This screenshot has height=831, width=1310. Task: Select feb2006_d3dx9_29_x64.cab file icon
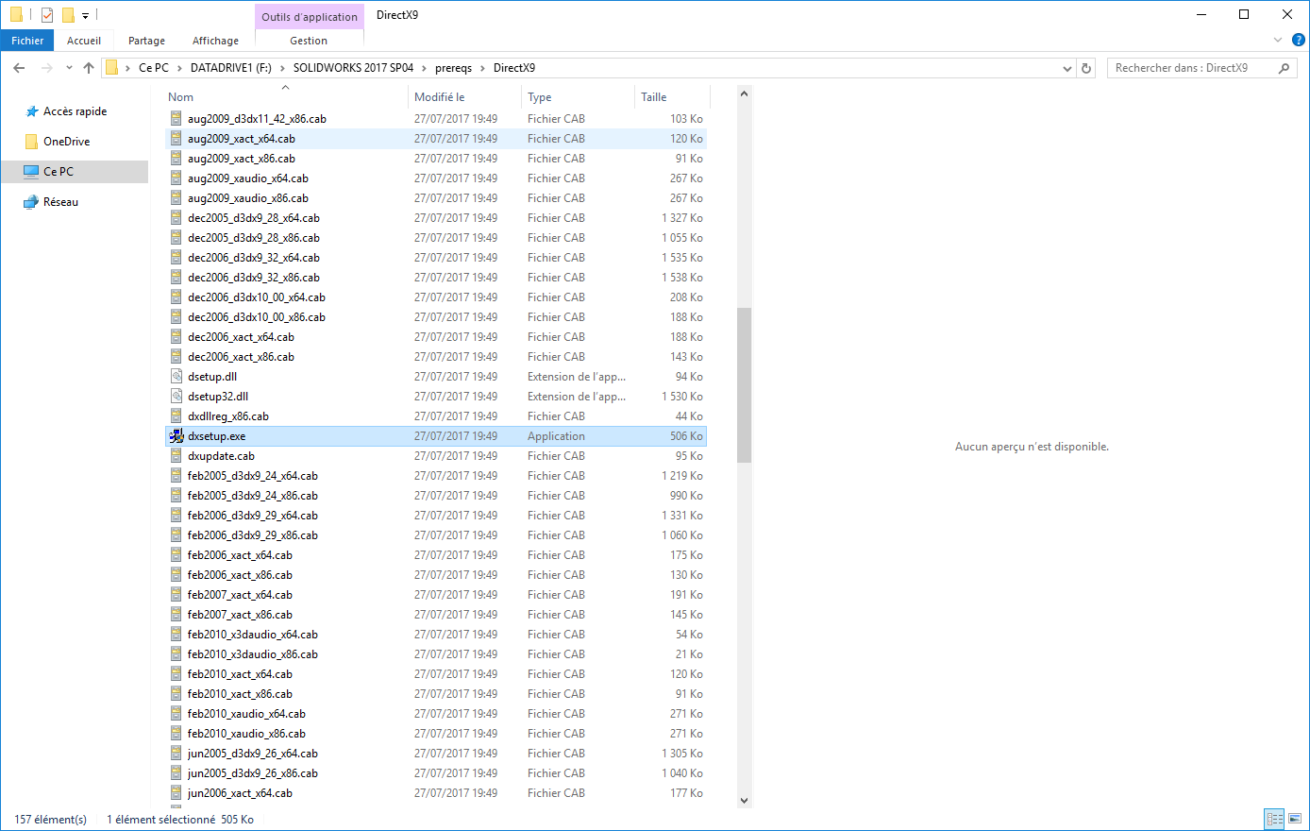pos(176,516)
